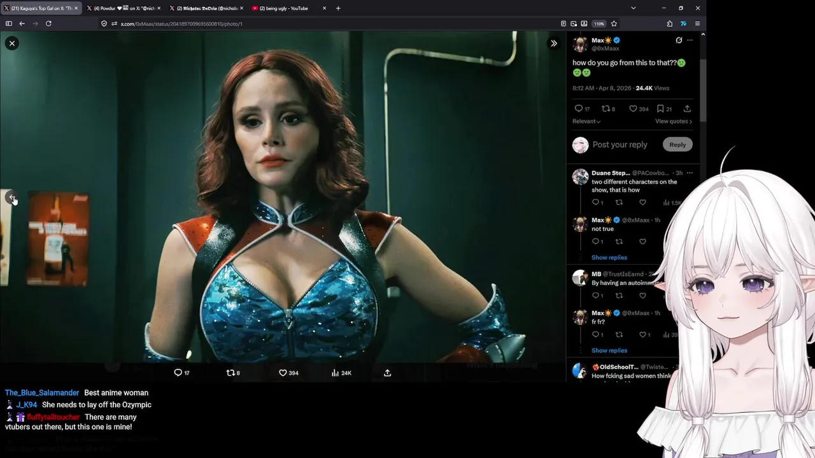
Task: Click the repost icon below the photo
Action: coord(230,373)
